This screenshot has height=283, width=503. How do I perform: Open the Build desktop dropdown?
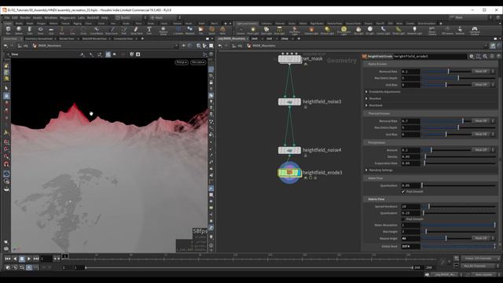point(128,17)
